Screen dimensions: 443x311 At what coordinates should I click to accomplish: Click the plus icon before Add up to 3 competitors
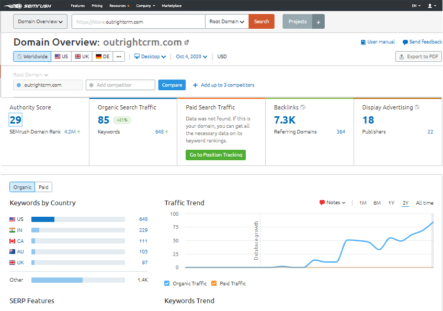tap(195, 85)
